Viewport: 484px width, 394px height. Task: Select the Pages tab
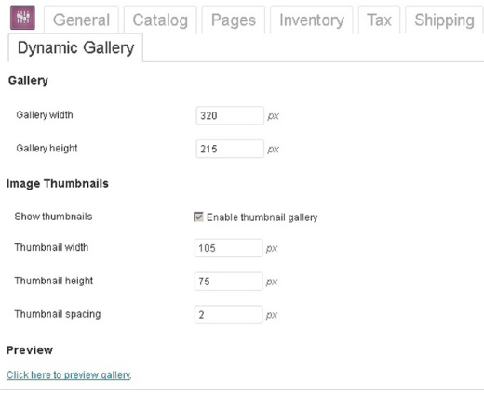[x=234, y=20]
